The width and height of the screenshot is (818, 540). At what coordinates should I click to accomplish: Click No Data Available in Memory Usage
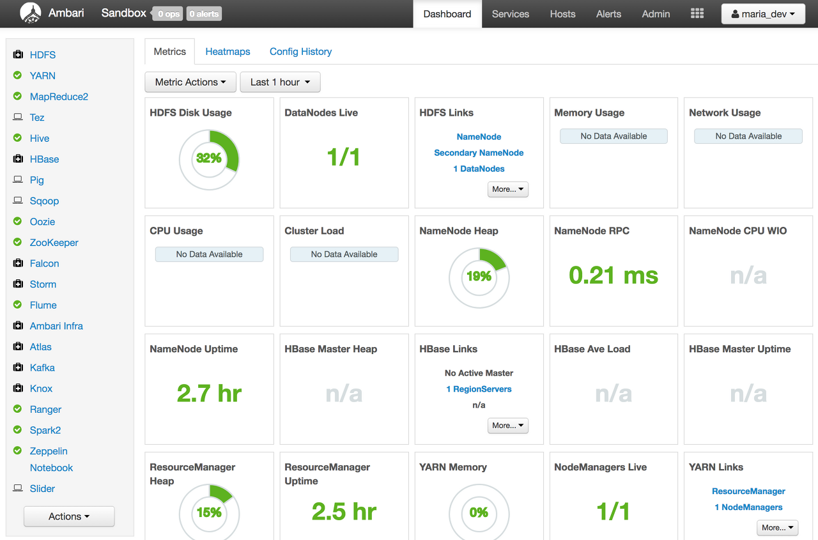[x=613, y=136]
